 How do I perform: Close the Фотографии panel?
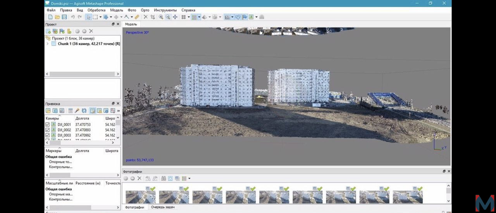pos(449,171)
